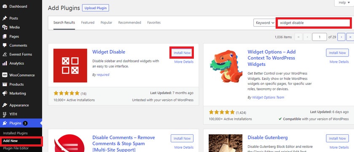The image size is (354, 152).
Task: Open More Details for Widget Options
Action: coord(339,62)
